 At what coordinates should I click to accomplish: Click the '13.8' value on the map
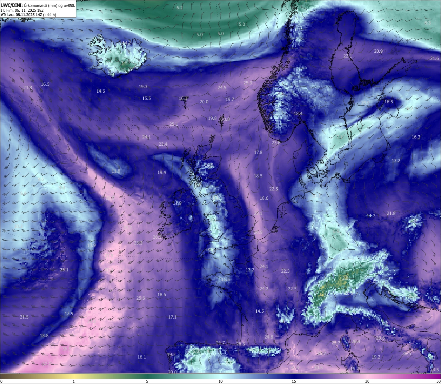(44, 335)
